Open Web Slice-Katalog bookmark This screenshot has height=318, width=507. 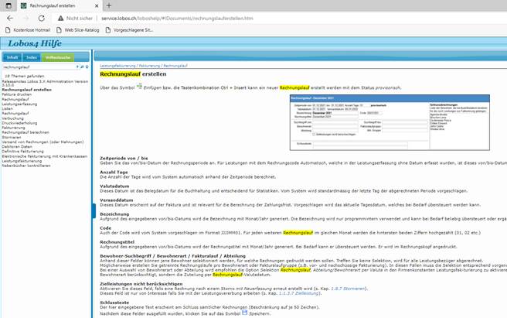pyautogui.click(x=77, y=30)
